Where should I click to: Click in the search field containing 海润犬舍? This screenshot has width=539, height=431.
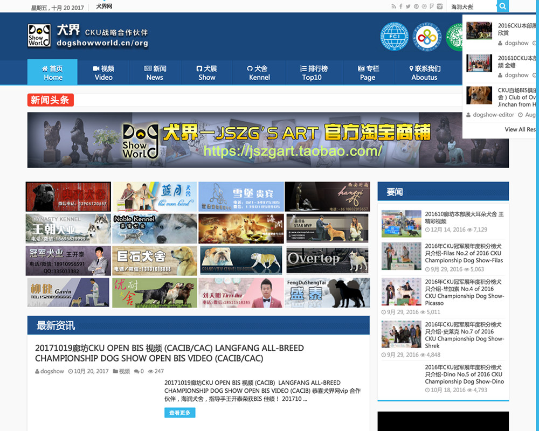click(472, 6)
